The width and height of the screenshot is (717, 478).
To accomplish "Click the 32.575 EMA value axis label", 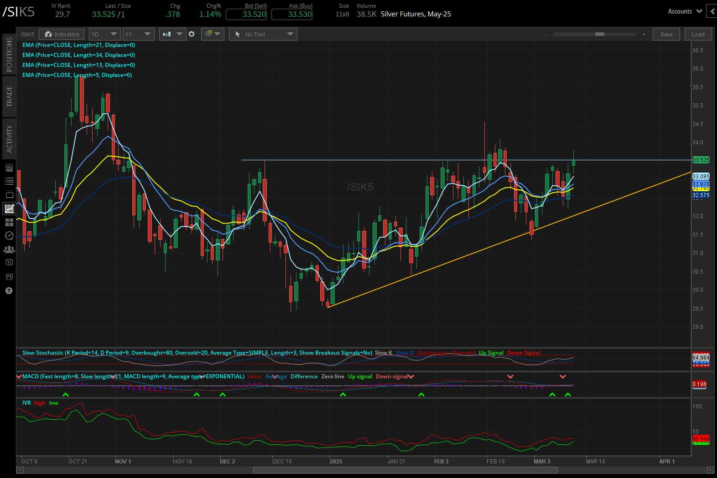I will pos(701,195).
